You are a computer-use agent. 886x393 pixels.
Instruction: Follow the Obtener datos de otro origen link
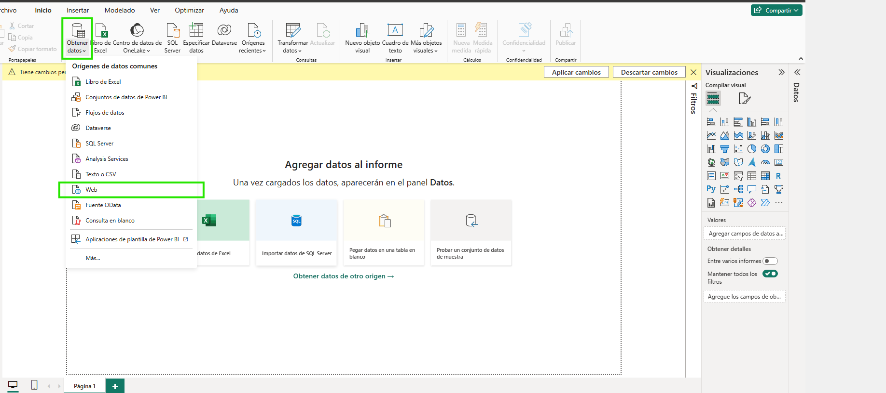tap(343, 276)
